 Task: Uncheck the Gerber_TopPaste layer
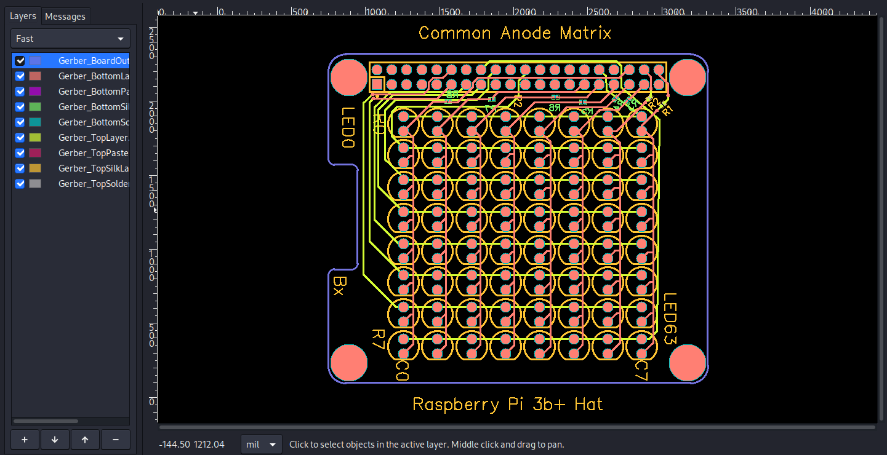tap(20, 153)
